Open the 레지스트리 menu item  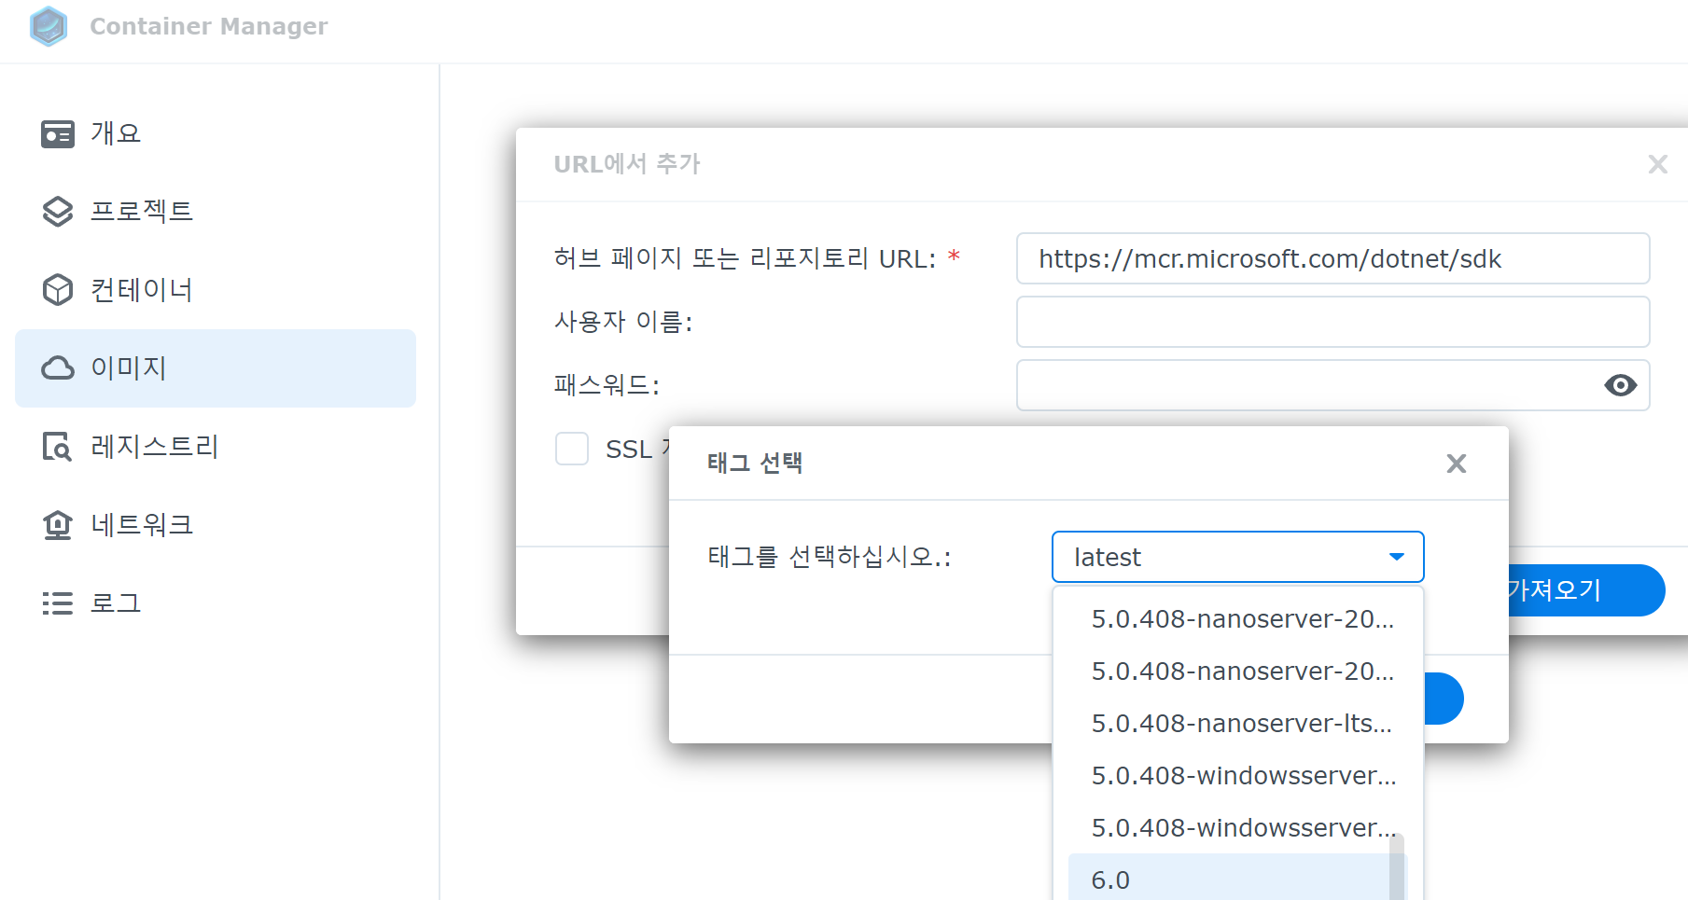coord(216,447)
